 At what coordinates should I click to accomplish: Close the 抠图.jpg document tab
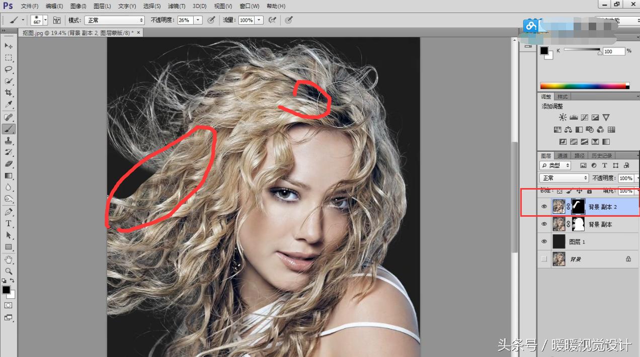tap(138, 32)
